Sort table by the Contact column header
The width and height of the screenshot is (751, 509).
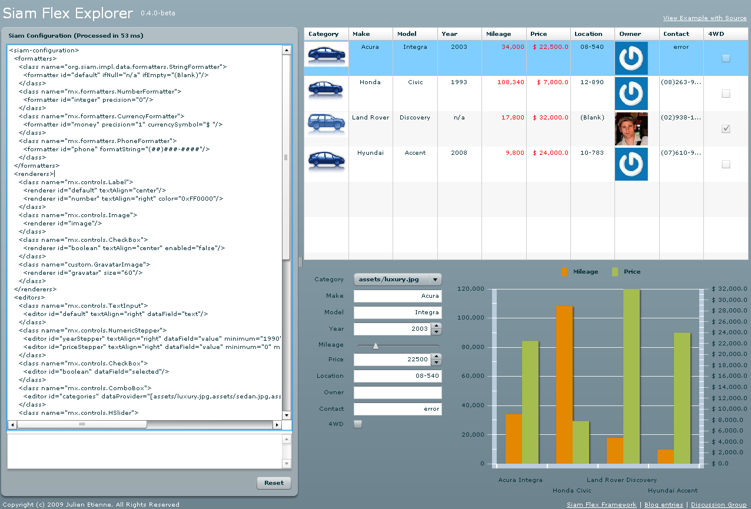pyautogui.click(x=682, y=34)
